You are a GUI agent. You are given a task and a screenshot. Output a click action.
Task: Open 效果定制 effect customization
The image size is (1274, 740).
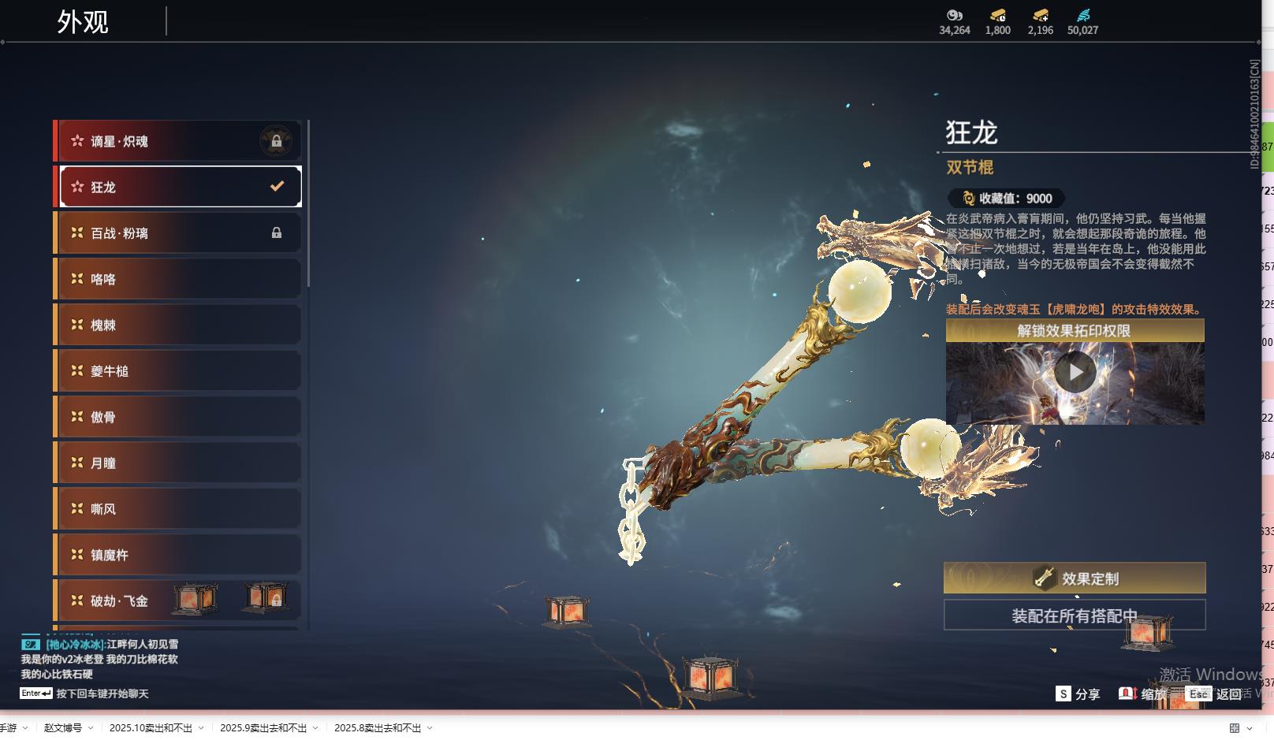click(x=1075, y=578)
